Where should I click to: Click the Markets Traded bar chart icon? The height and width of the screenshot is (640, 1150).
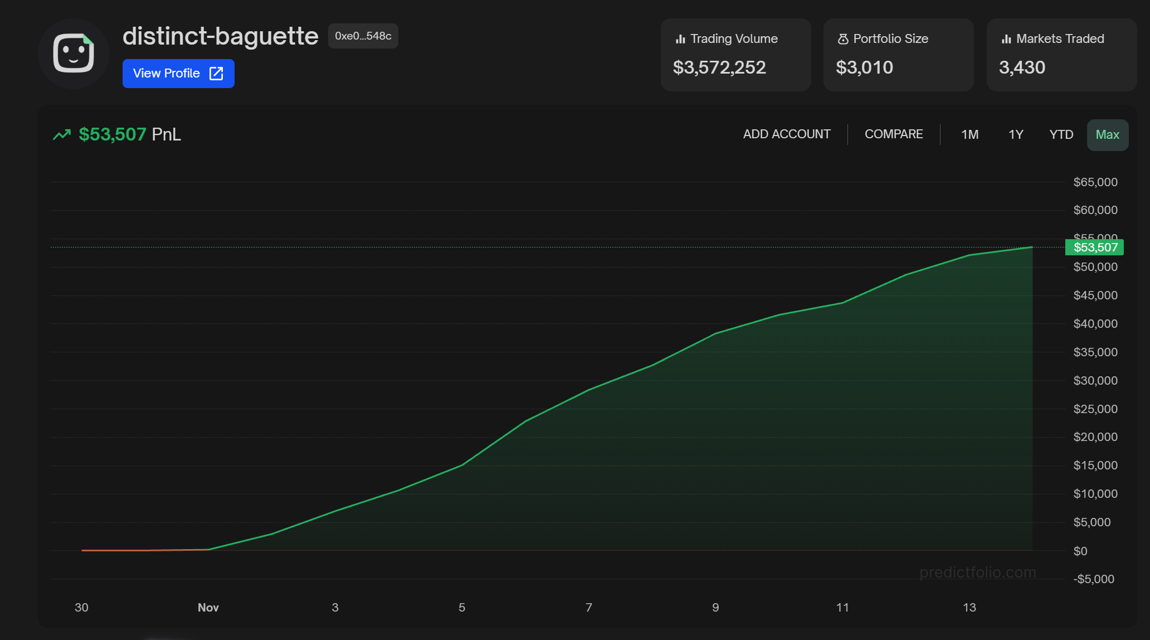click(x=1006, y=39)
